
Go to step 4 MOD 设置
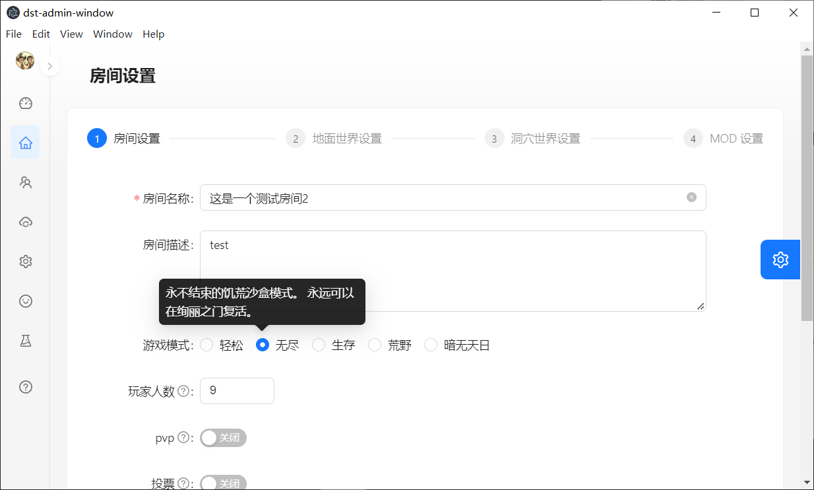click(x=724, y=139)
